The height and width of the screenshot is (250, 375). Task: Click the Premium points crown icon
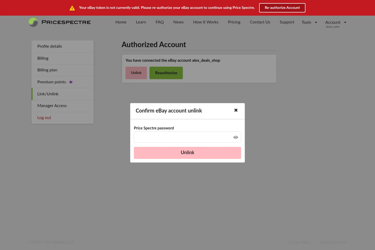[71, 82]
